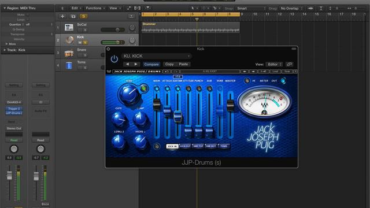
Task: Click the Snare drum track icon
Action: [x=69, y=53]
